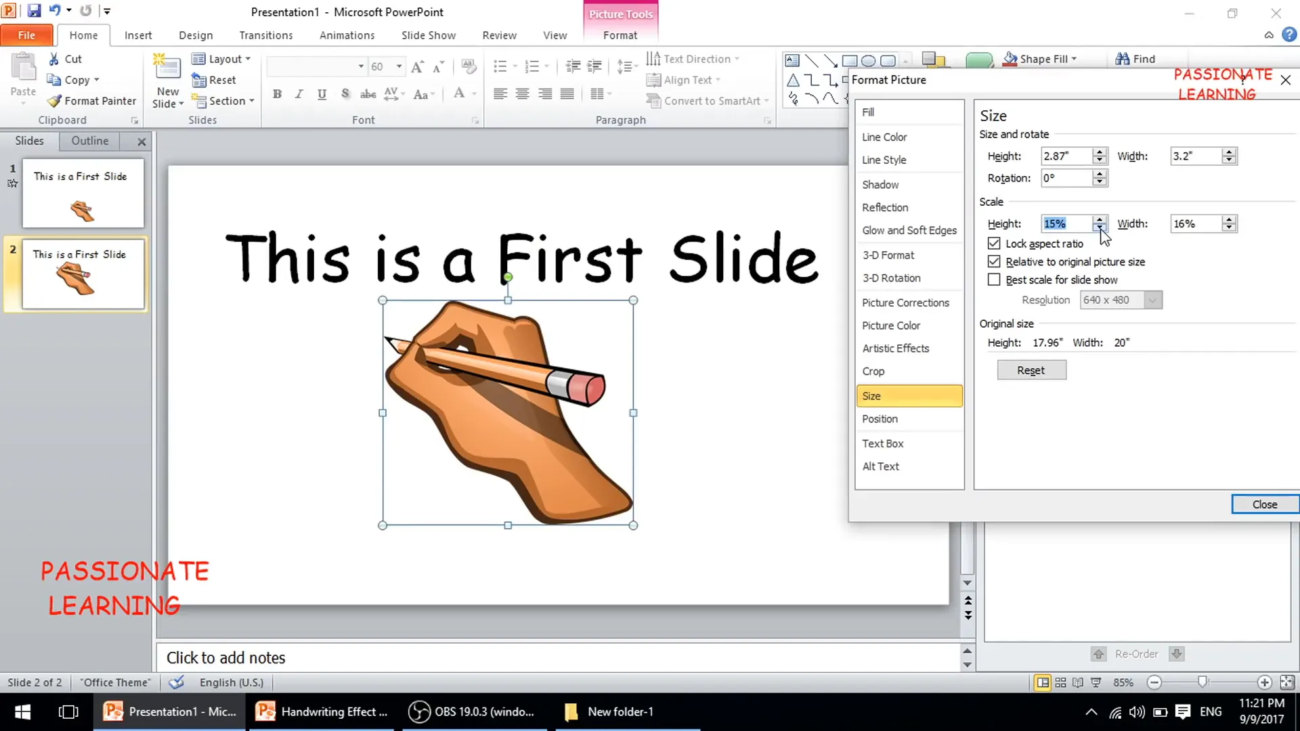Enable Best scale for slide show
Viewport: 1300px width, 731px height.
coord(994,280)
